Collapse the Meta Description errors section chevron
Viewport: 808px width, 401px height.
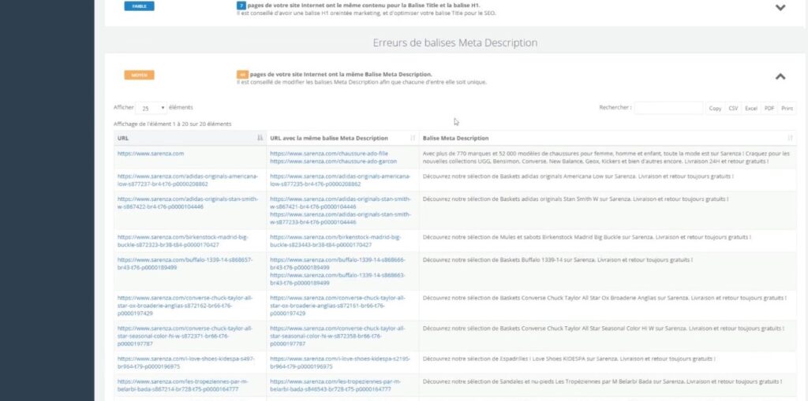pos(780,76)
